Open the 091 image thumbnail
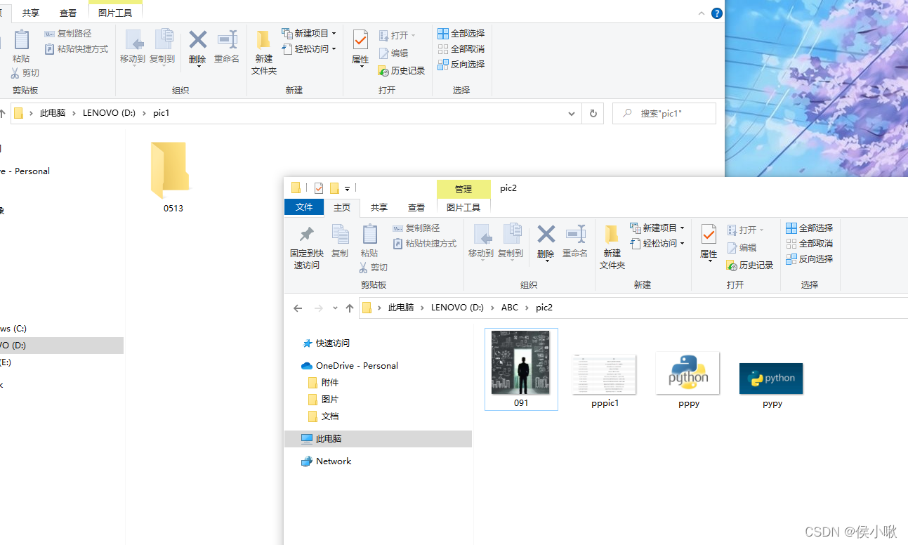 click(521, 364)
